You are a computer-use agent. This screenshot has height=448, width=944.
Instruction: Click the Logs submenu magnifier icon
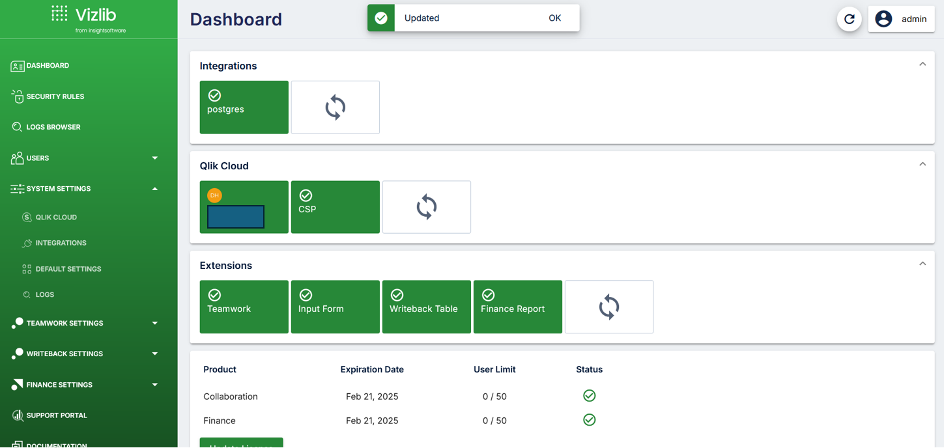27,295
